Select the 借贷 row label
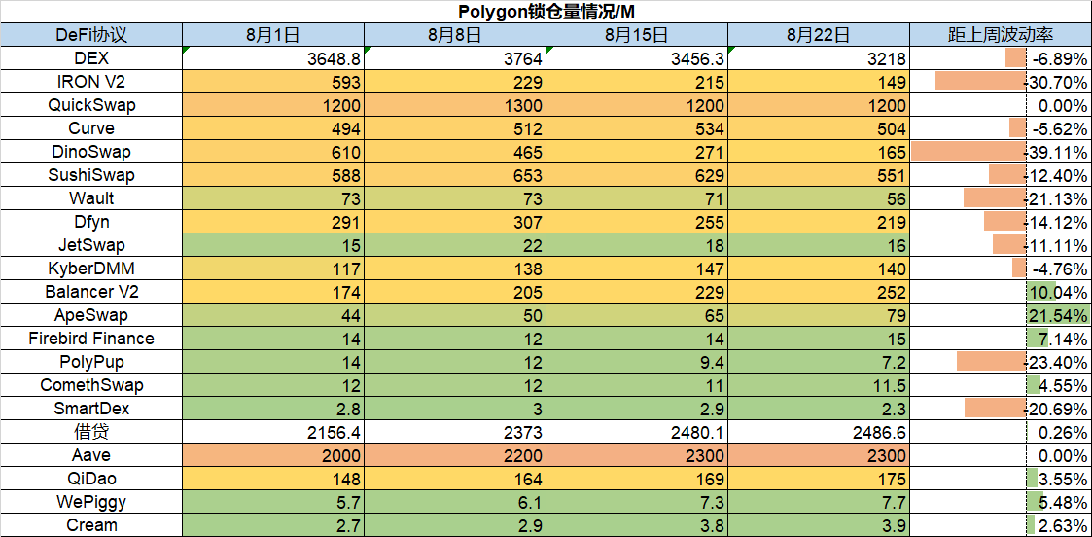The image size is (1092, 537). 91,432
